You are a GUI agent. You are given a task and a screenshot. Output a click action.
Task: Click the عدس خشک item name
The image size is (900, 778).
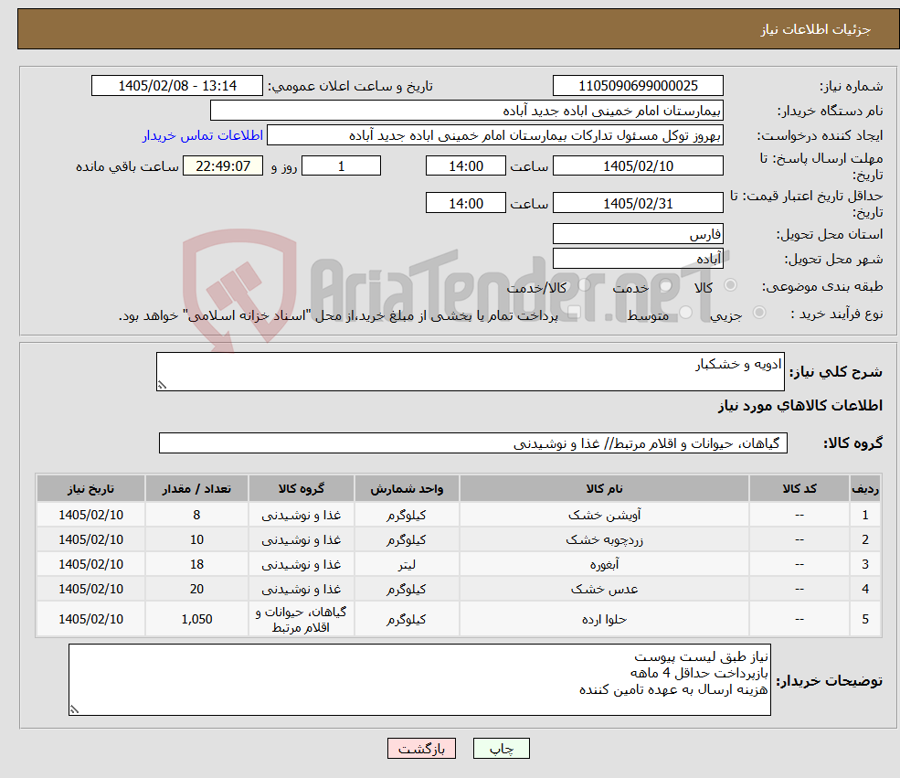click(604, 589)
